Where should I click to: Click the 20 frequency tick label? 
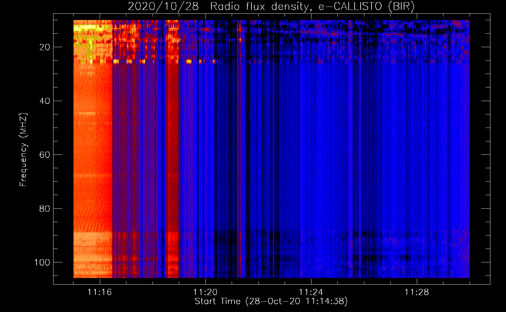(45, 47)
